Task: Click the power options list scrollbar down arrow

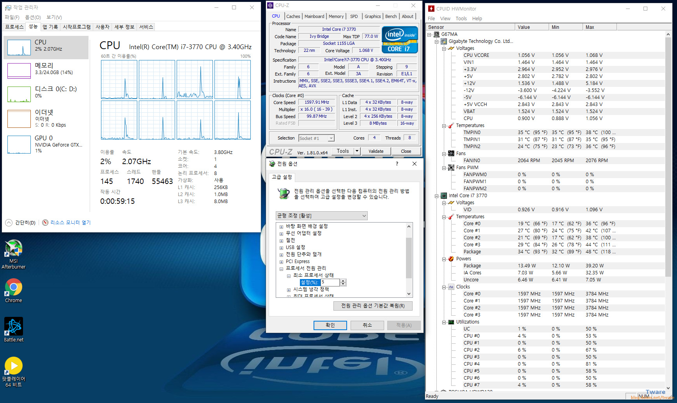Action: coord(409,294)
